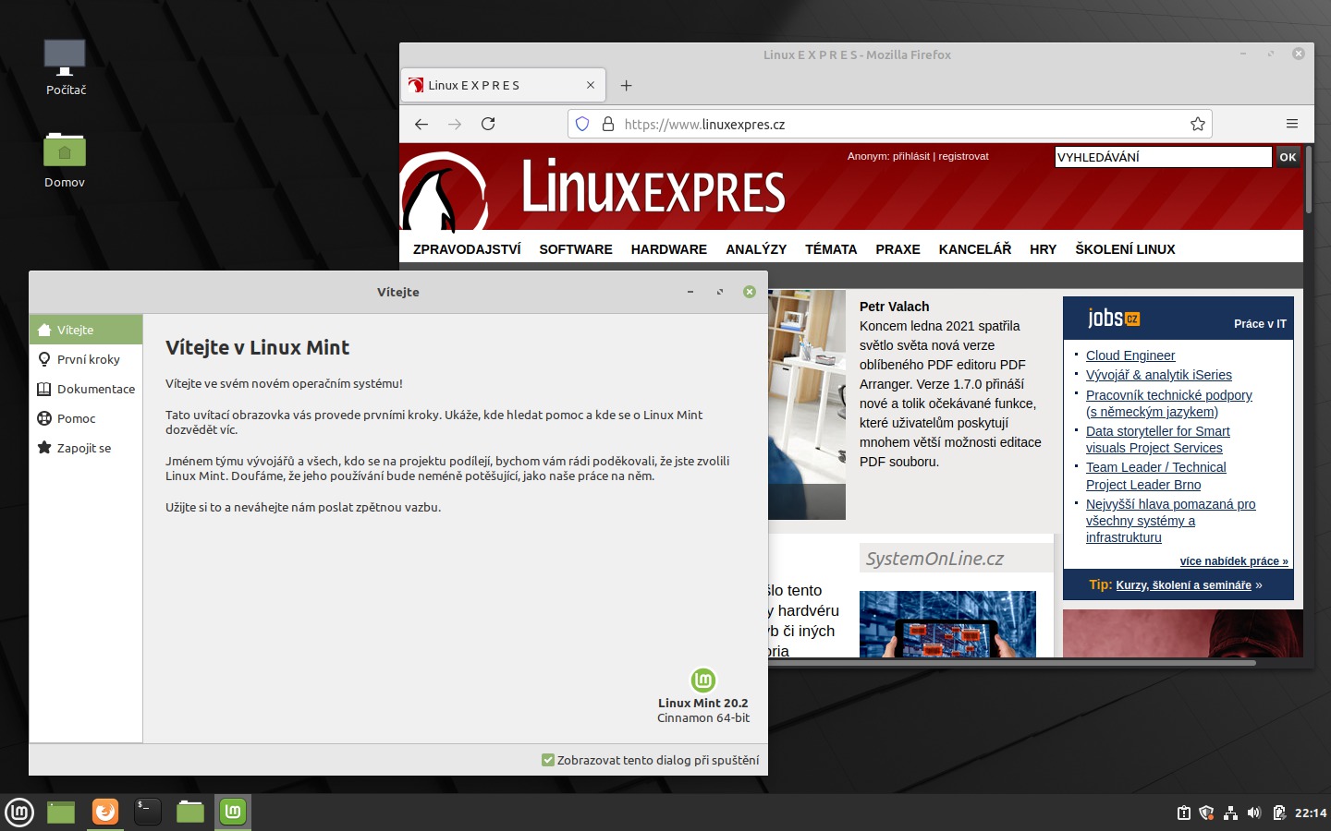Bookmark this page with the star icon

(x=1197, y=124)
